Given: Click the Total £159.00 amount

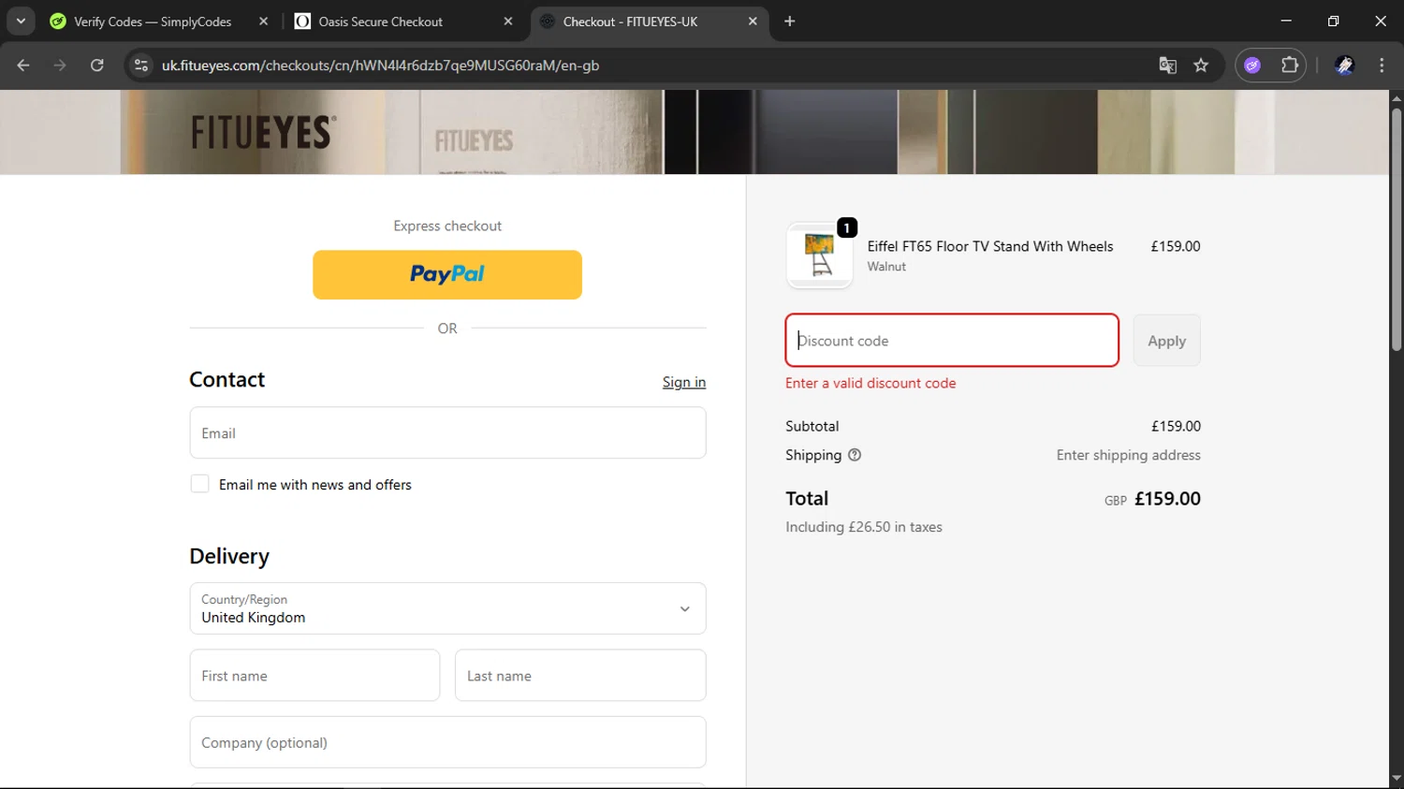Looking at the screenshot, I should tap(1167, 499).
